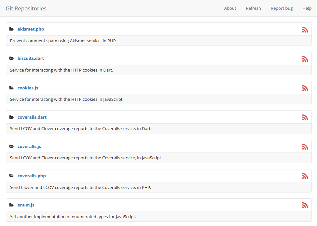The width and height of the screenshot is (317, 226).
Task: Open the enum.js repository link
Action: tap(26, 205)
